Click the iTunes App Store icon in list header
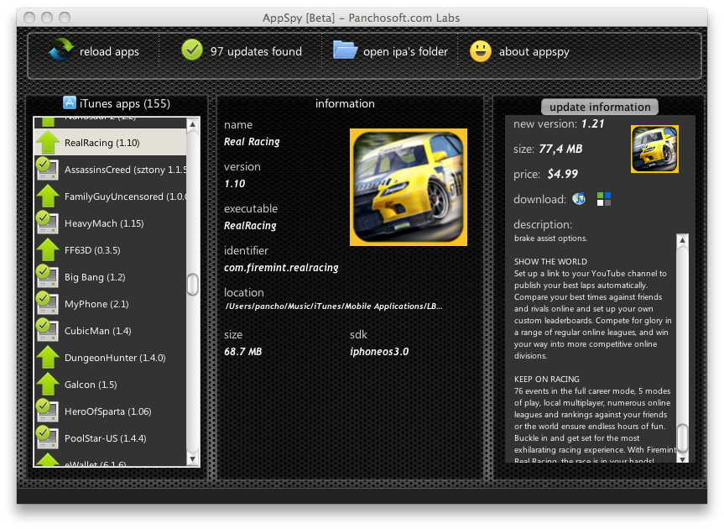 [70, 102]
